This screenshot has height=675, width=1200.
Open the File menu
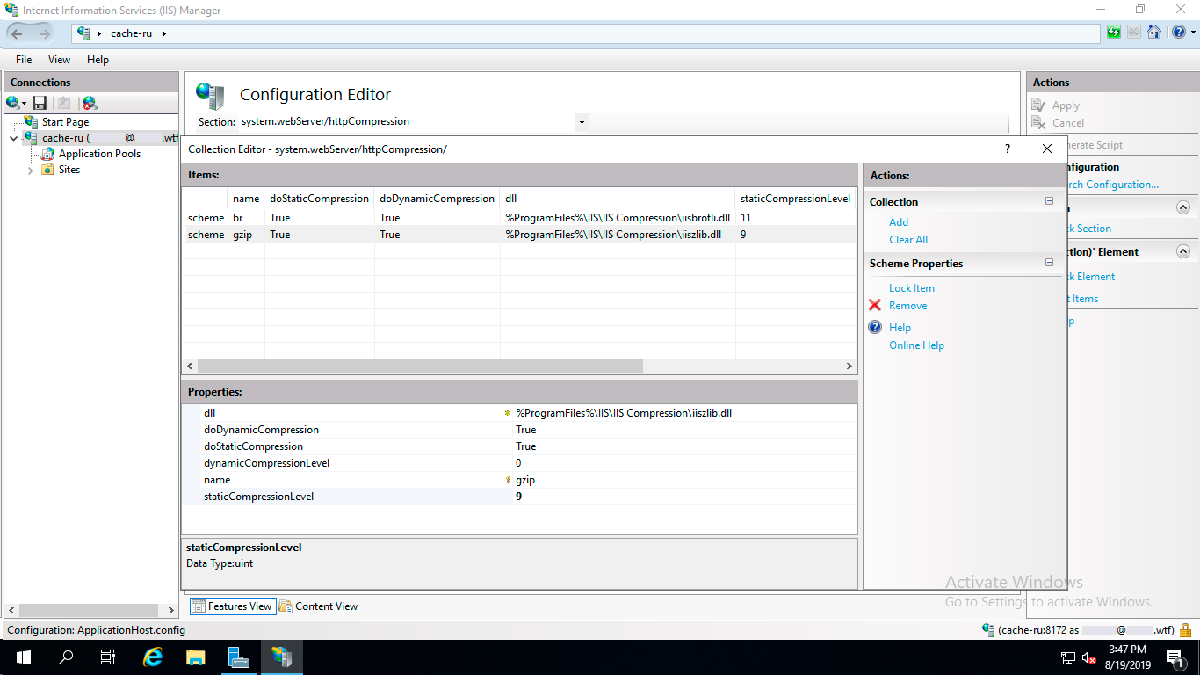pos(24,60)
